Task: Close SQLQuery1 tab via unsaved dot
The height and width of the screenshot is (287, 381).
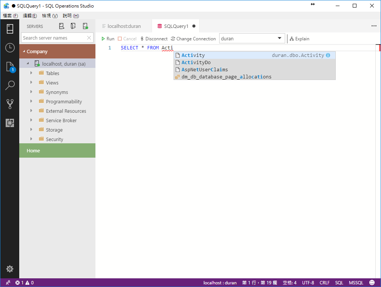Action: (x=194, y=26)
